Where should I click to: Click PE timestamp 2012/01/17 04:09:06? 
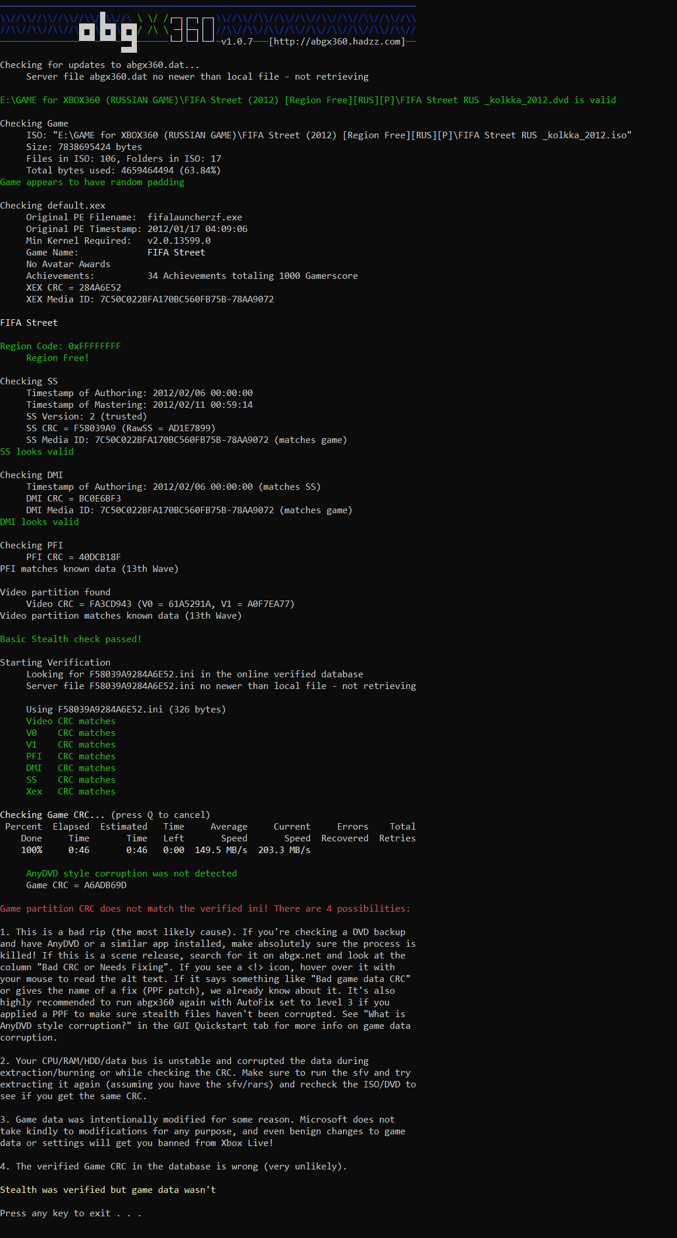tap(197, 229)
